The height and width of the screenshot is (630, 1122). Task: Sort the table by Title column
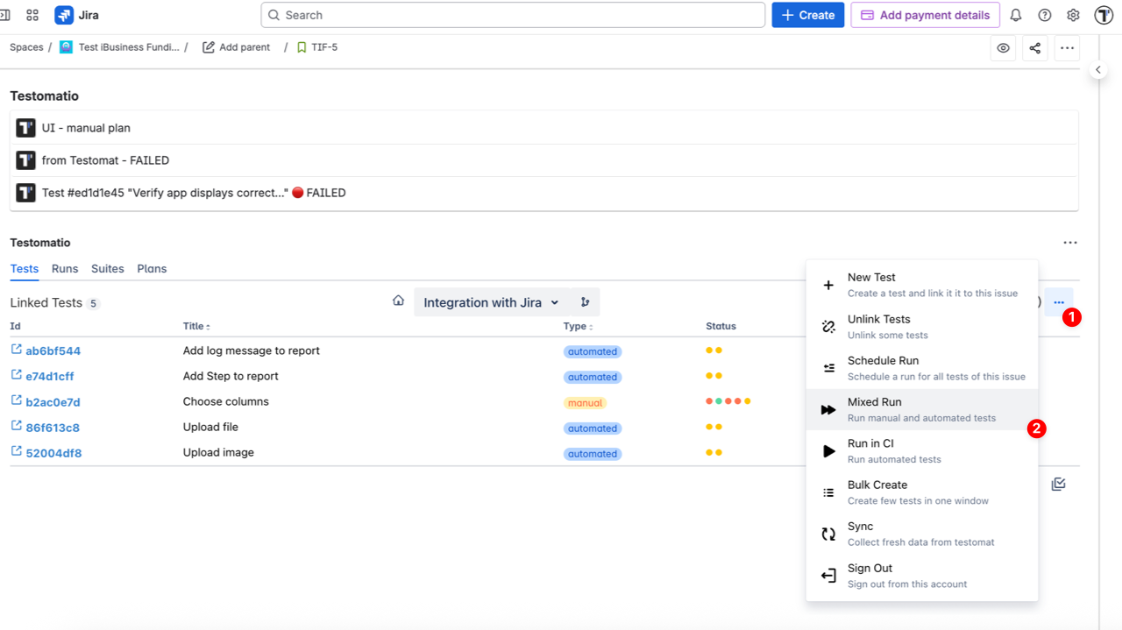[x=196, y=326]
